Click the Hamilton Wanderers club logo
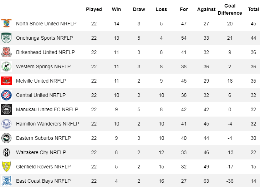Image resolution: width=260 pixels, height=187 pixels. (6, 124)
